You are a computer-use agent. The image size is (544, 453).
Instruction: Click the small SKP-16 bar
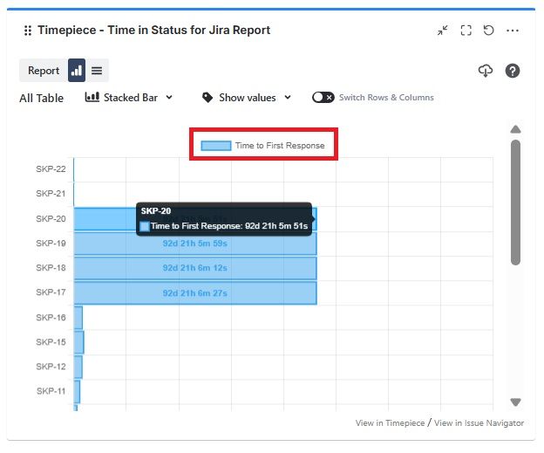(x=78, y=318)
